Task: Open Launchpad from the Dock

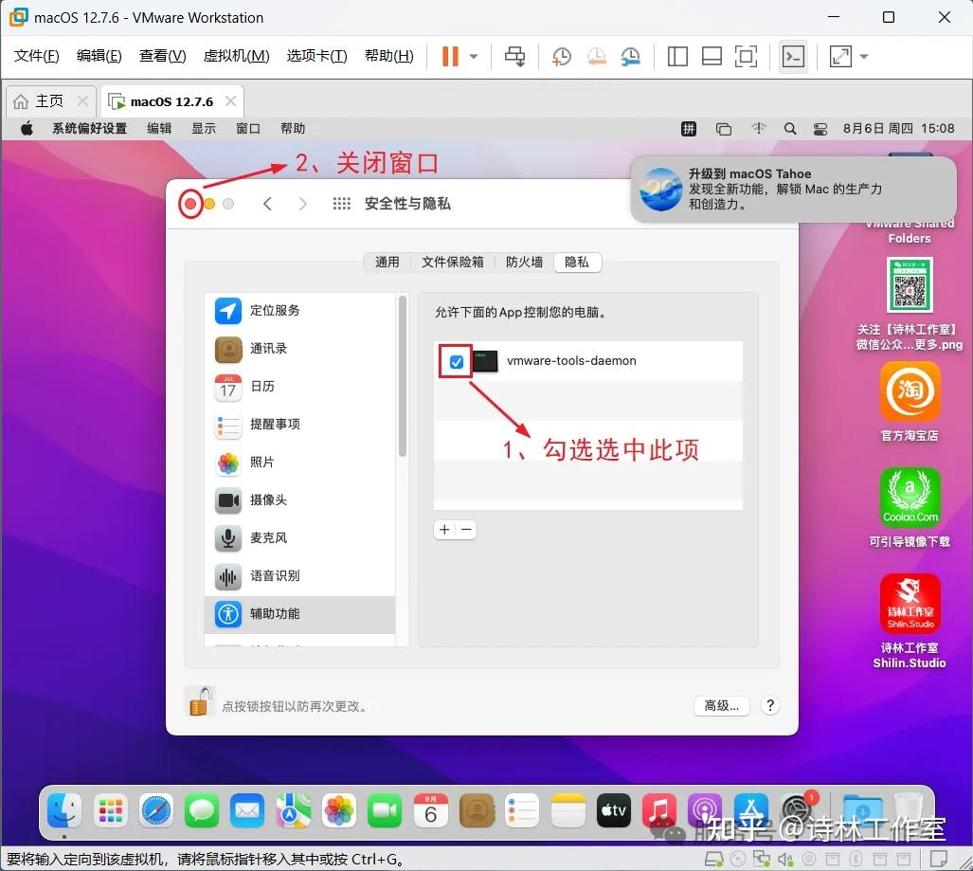Action: pyautogui.click(x=111, y=810)
